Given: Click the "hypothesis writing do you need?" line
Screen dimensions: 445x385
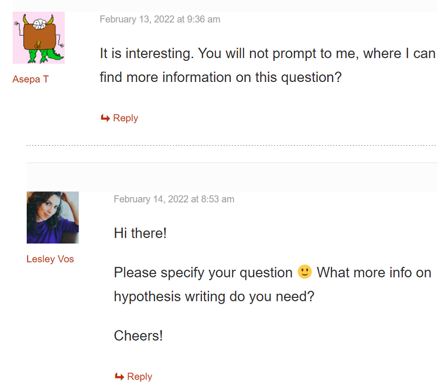Looking at the screenshot, I should click(x=214, y=297).
